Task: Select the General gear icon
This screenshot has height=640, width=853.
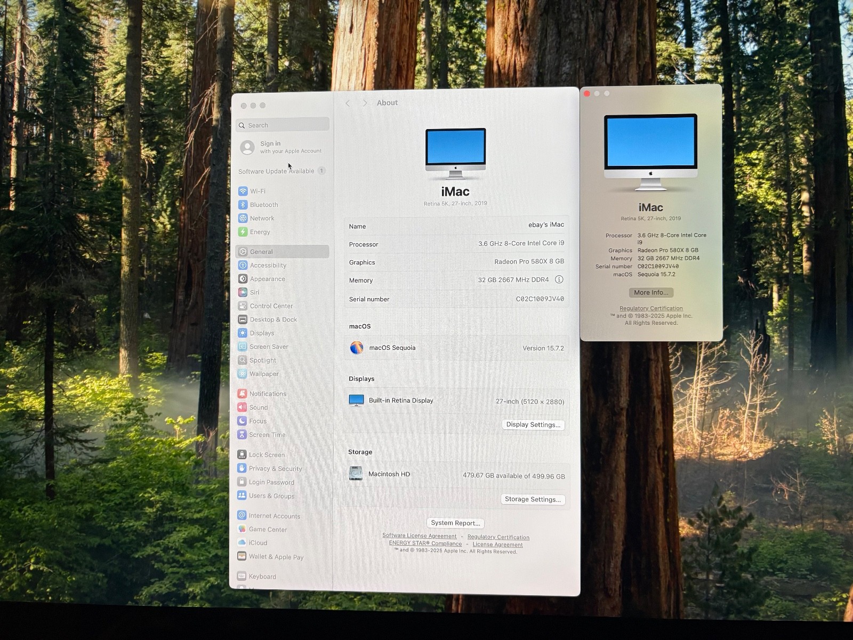Action: click(x=243, y=252)
